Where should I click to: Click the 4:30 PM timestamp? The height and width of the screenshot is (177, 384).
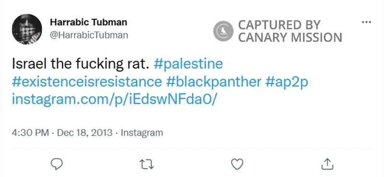30,133
